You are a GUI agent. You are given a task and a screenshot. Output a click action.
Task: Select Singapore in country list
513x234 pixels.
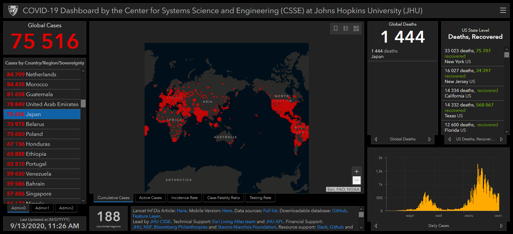[42, 194]
